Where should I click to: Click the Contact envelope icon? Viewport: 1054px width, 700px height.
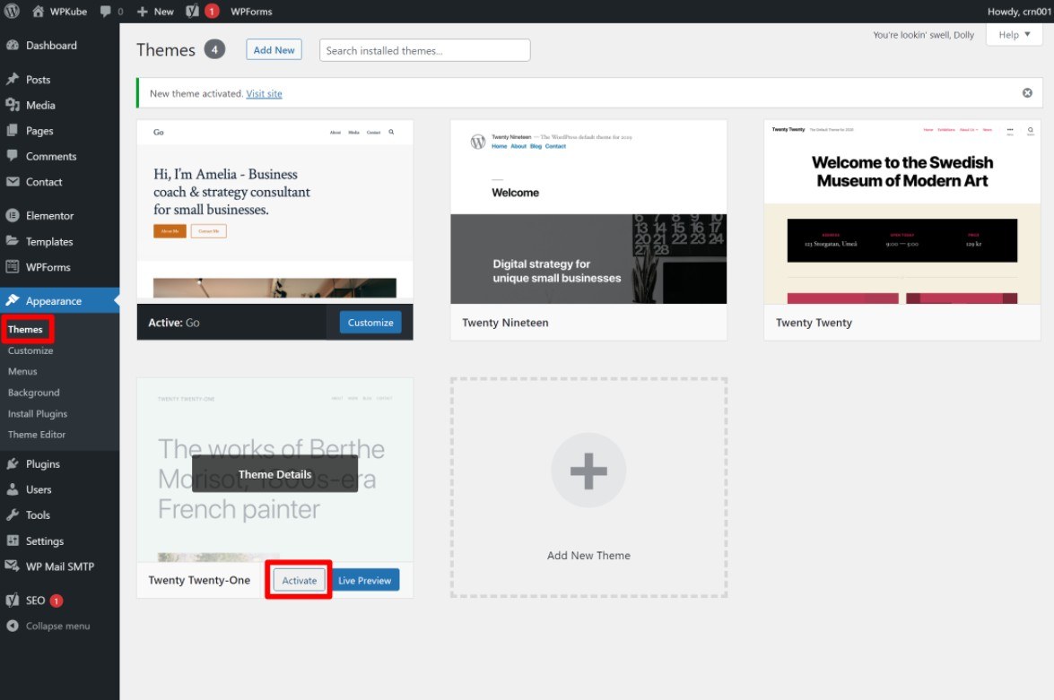click(x=12, y=181)
